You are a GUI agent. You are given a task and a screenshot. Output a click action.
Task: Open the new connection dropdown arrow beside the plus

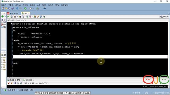5,16
